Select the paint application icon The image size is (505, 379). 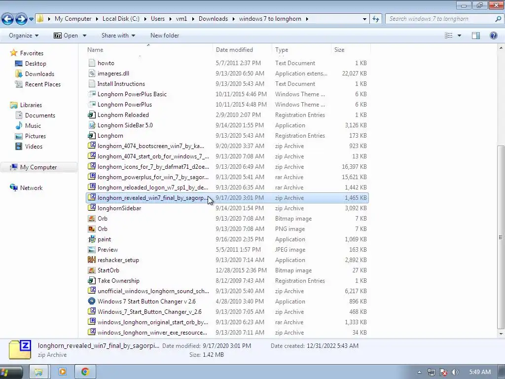point(92,239)
